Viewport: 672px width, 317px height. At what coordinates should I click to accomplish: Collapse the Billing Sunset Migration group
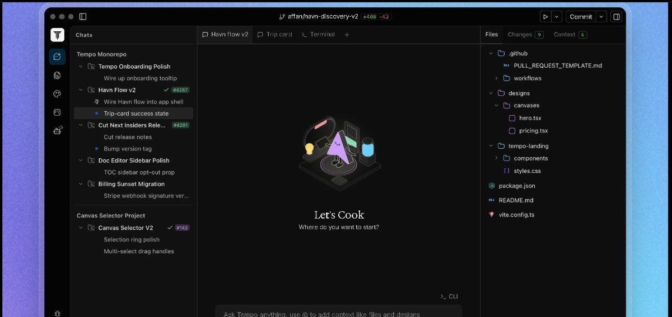81,184
